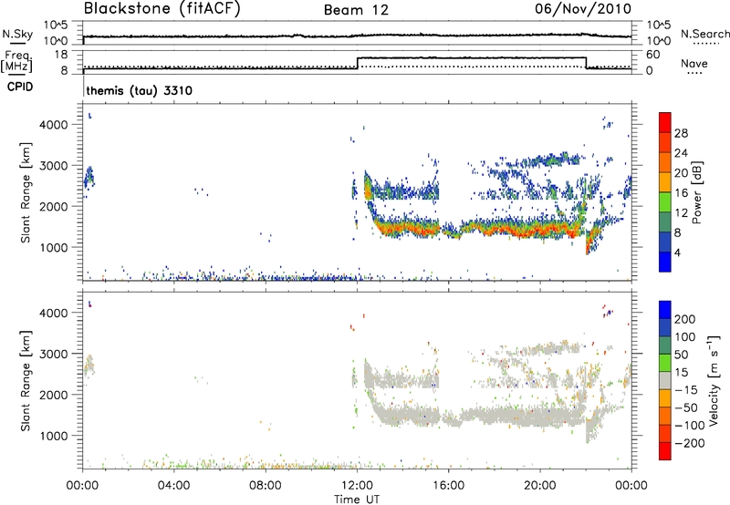Click the "1000" tick on the velocity panel

coord(54,436)
